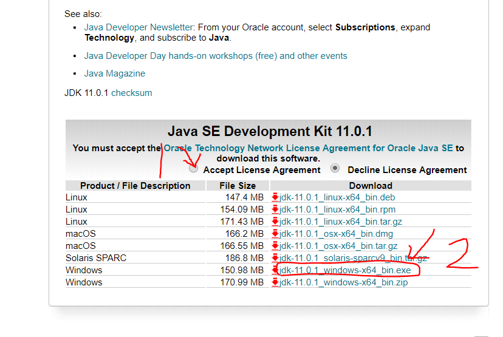Click red download arrow icon for windows .exe

tap(275, 270)
